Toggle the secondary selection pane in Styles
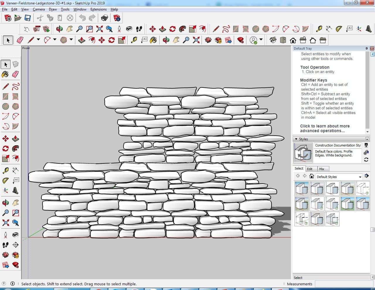Screen dimensions: 375x290 click(x=366, y=145)
